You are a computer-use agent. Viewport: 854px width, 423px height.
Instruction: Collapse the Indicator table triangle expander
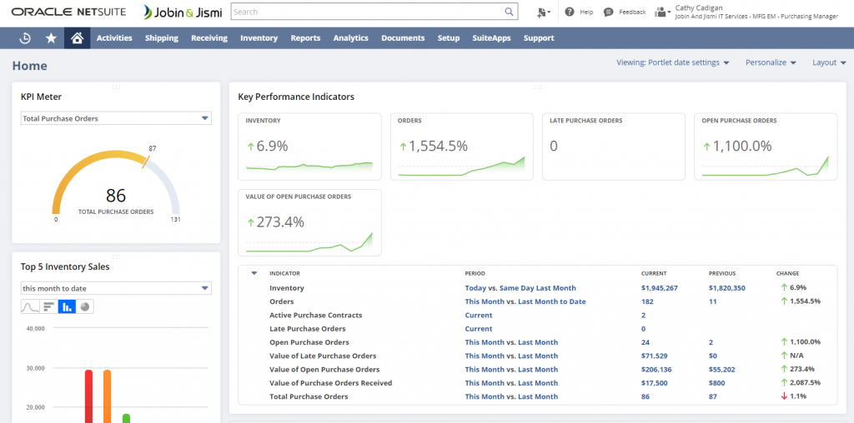click(254, 273)
